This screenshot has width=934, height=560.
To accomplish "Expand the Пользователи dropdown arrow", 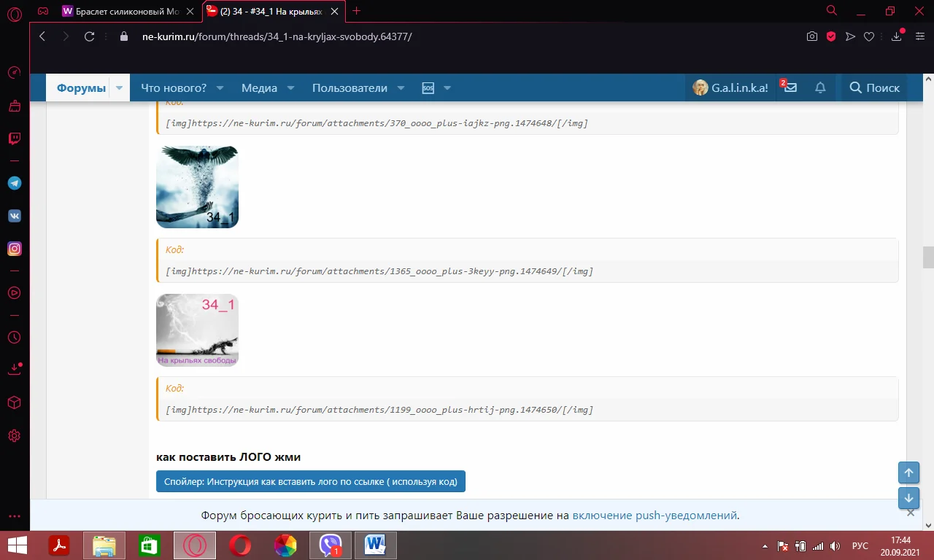I will coord(401,88).
